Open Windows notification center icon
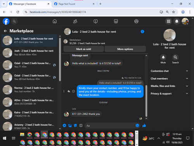 click(x=187, y=138)
